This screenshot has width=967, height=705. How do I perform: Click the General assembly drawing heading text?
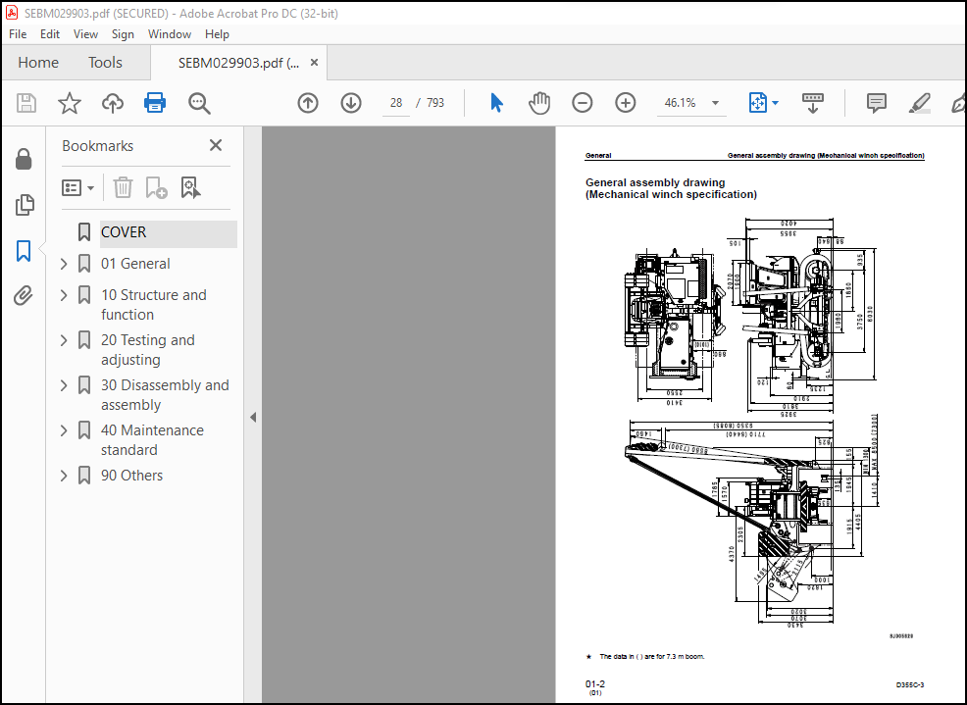coord(671,188)
